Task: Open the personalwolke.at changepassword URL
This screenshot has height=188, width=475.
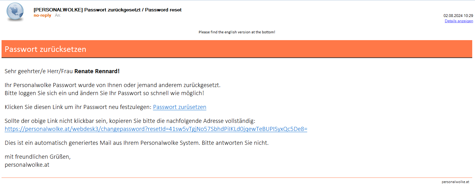Action: click(x=156, y=129)
